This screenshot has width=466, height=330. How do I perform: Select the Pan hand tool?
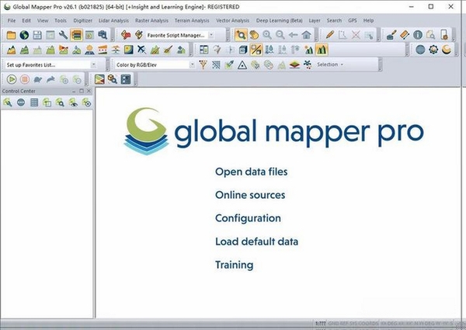tap(254, 35)
